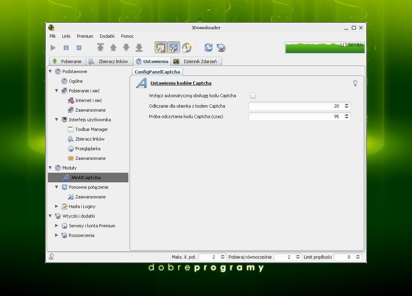Collapse the Interfejs użytkownika node

(56, 120)
